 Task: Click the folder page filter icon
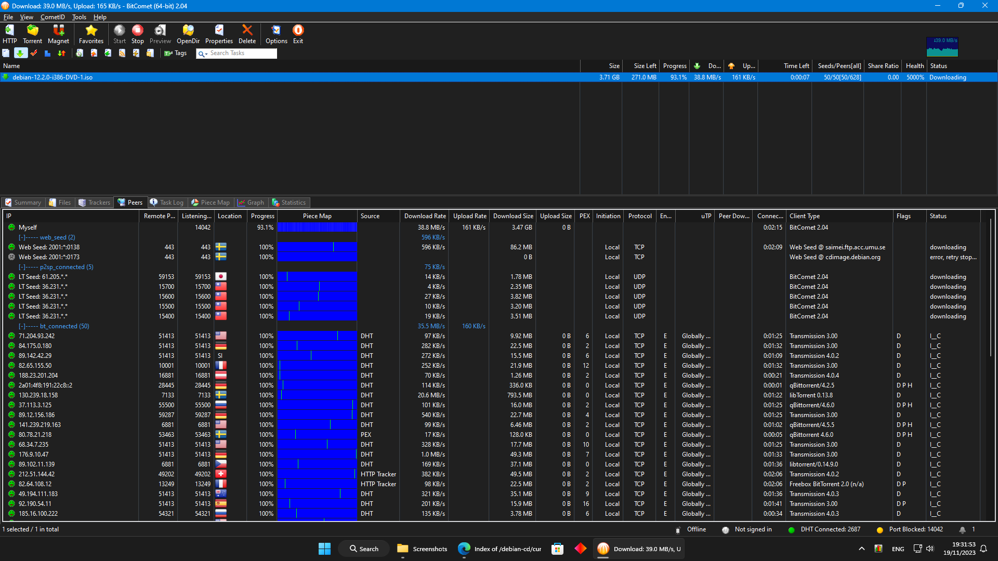pyautogui.click(x=150, y=53)
